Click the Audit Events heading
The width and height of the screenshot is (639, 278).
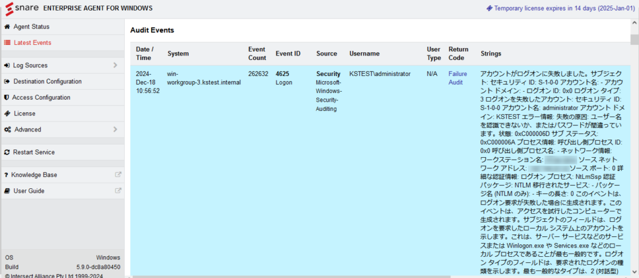click(152, 30)
